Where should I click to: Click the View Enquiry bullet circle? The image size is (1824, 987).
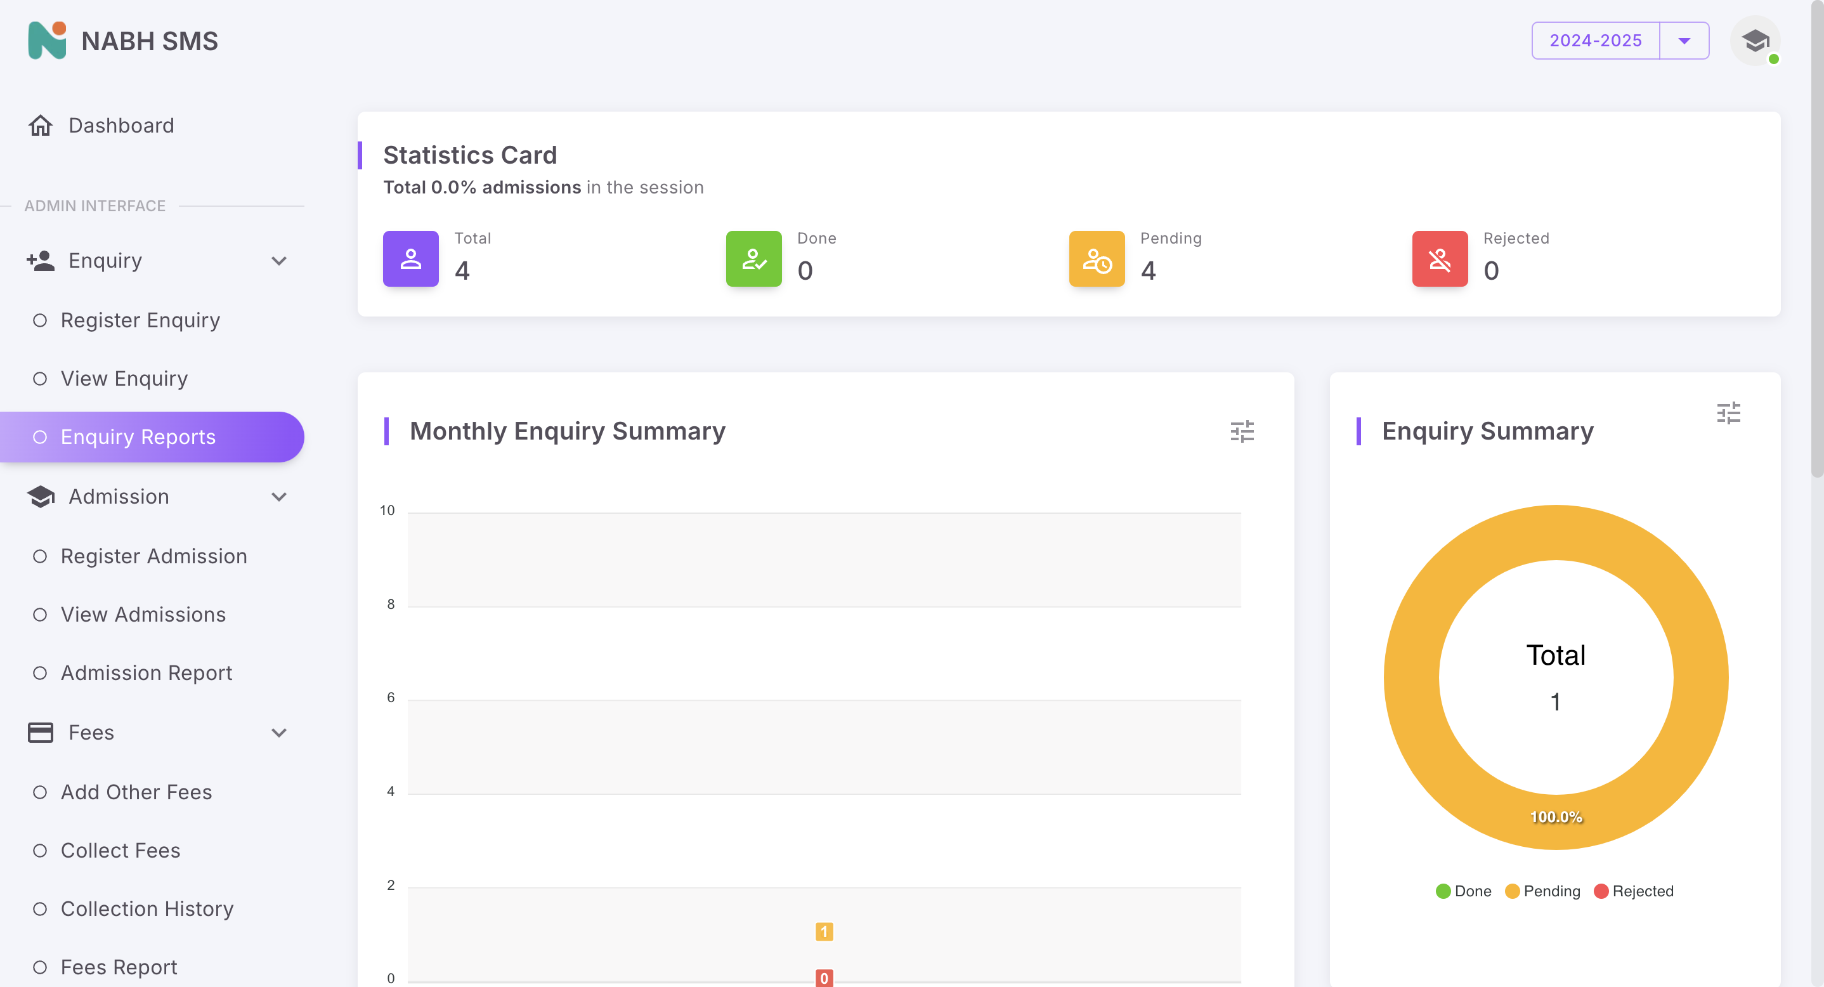click(x=41, y=379)
